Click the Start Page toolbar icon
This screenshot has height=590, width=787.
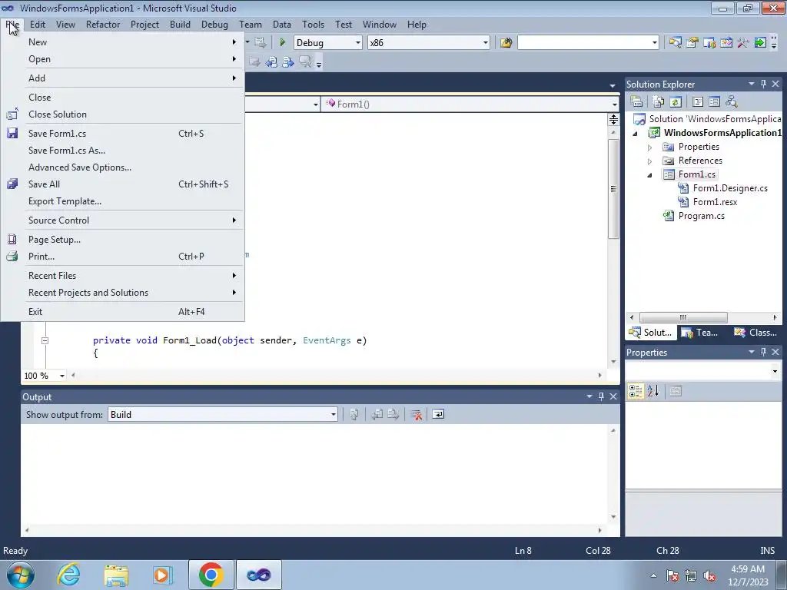point(760,43)
